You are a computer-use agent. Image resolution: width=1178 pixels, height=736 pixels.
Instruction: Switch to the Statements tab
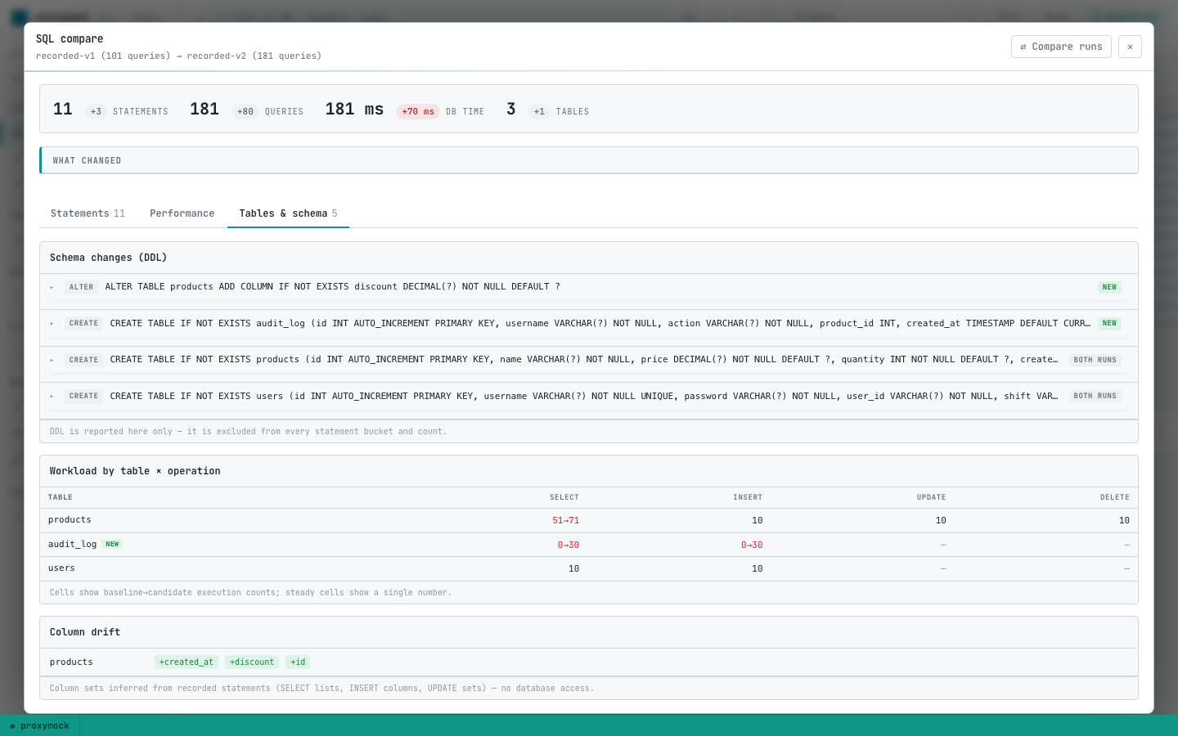point(88,213)
